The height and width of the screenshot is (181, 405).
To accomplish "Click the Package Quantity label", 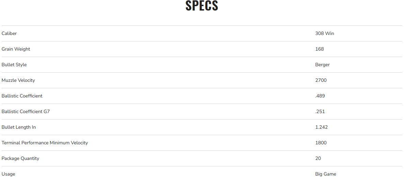I will point(20,159).
